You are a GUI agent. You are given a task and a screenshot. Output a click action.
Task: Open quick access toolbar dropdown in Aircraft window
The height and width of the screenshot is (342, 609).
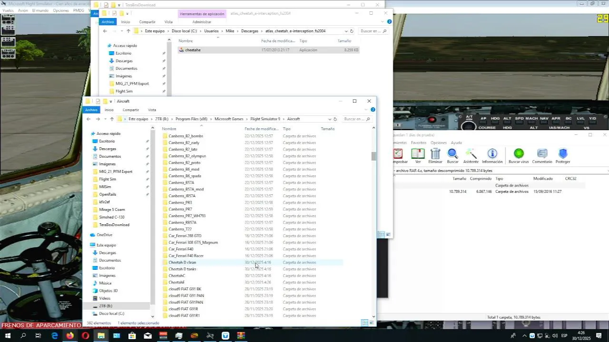(110, 101)
